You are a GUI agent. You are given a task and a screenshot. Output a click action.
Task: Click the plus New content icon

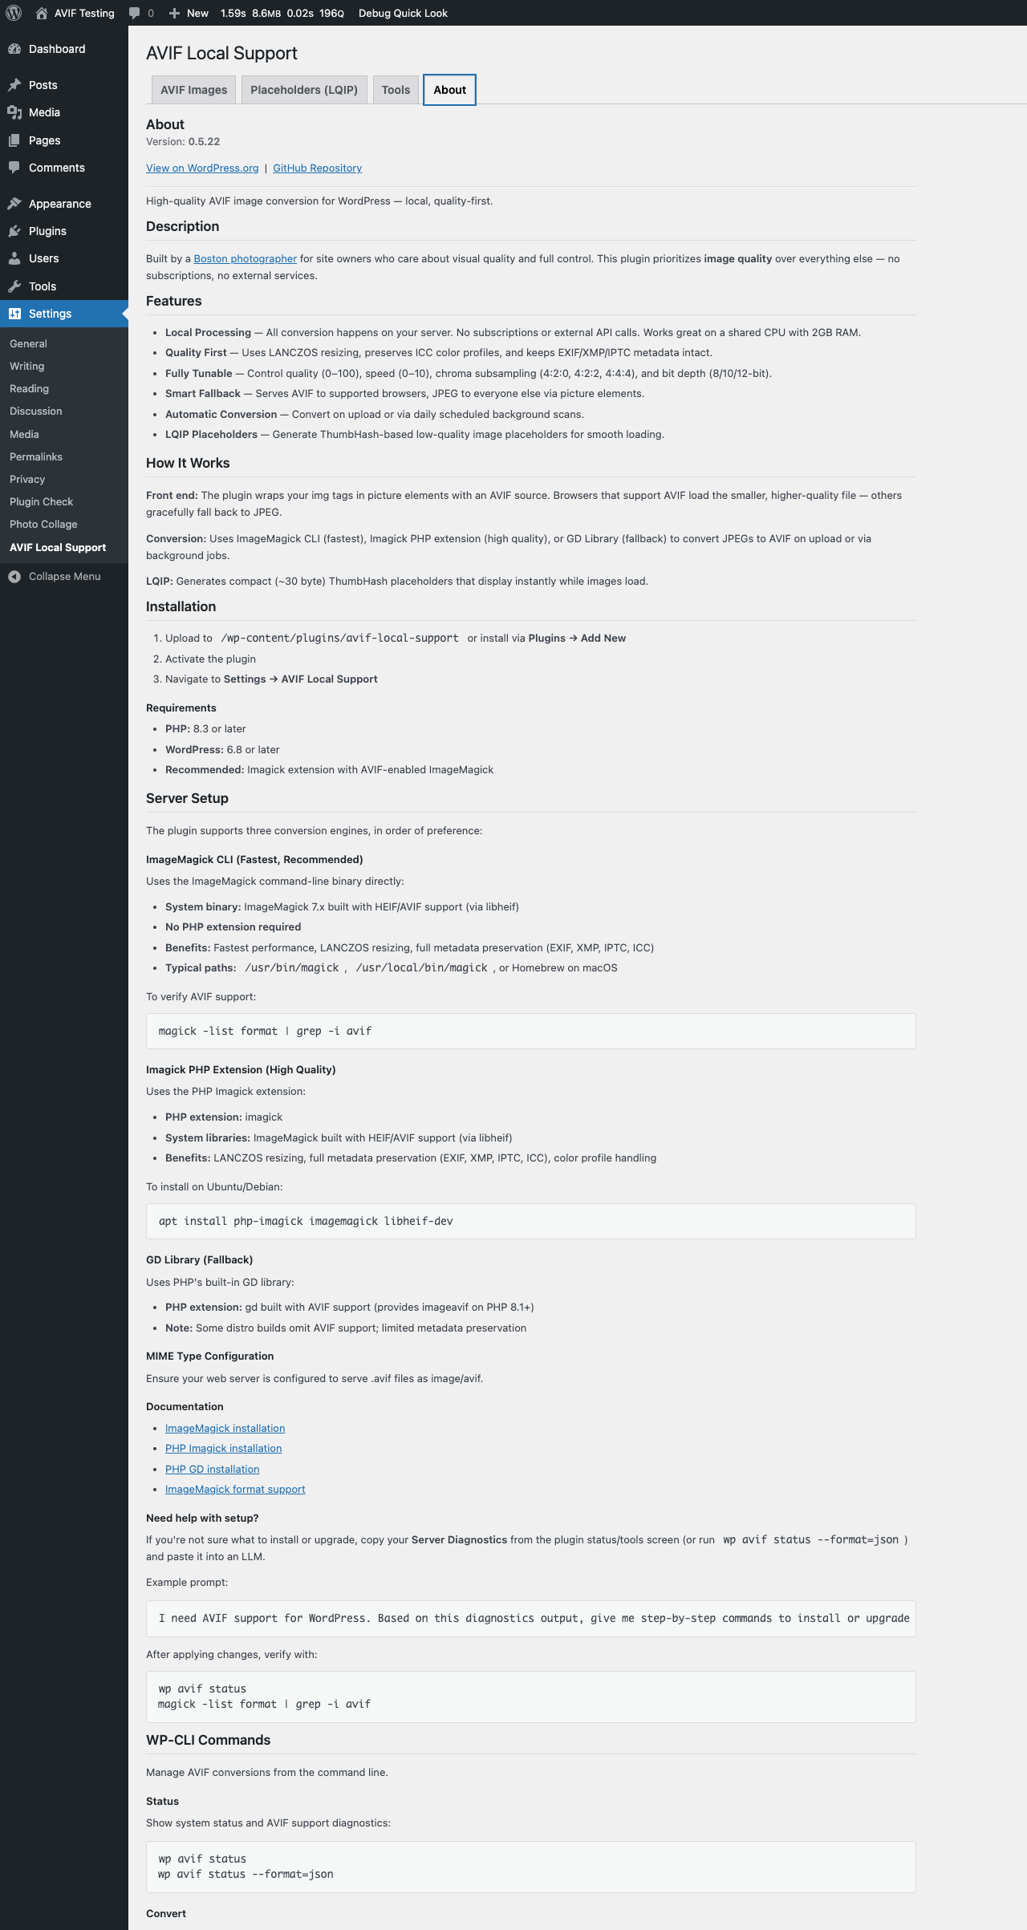point(174,13)
